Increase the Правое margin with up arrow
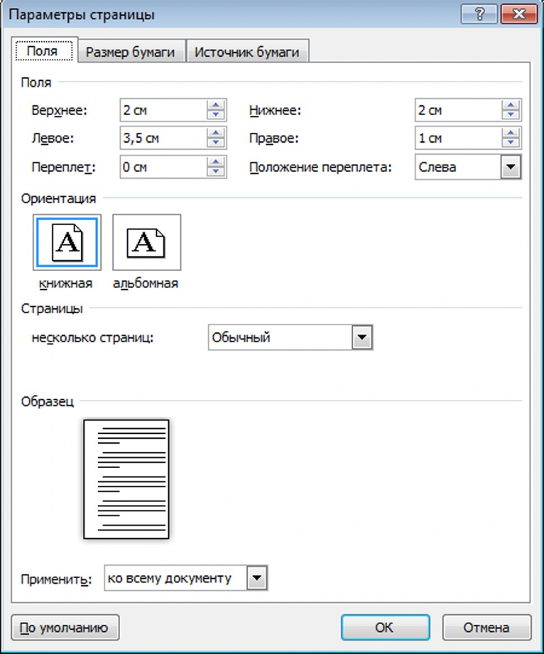Screen dimensions: 544x654 click(510, 133)
